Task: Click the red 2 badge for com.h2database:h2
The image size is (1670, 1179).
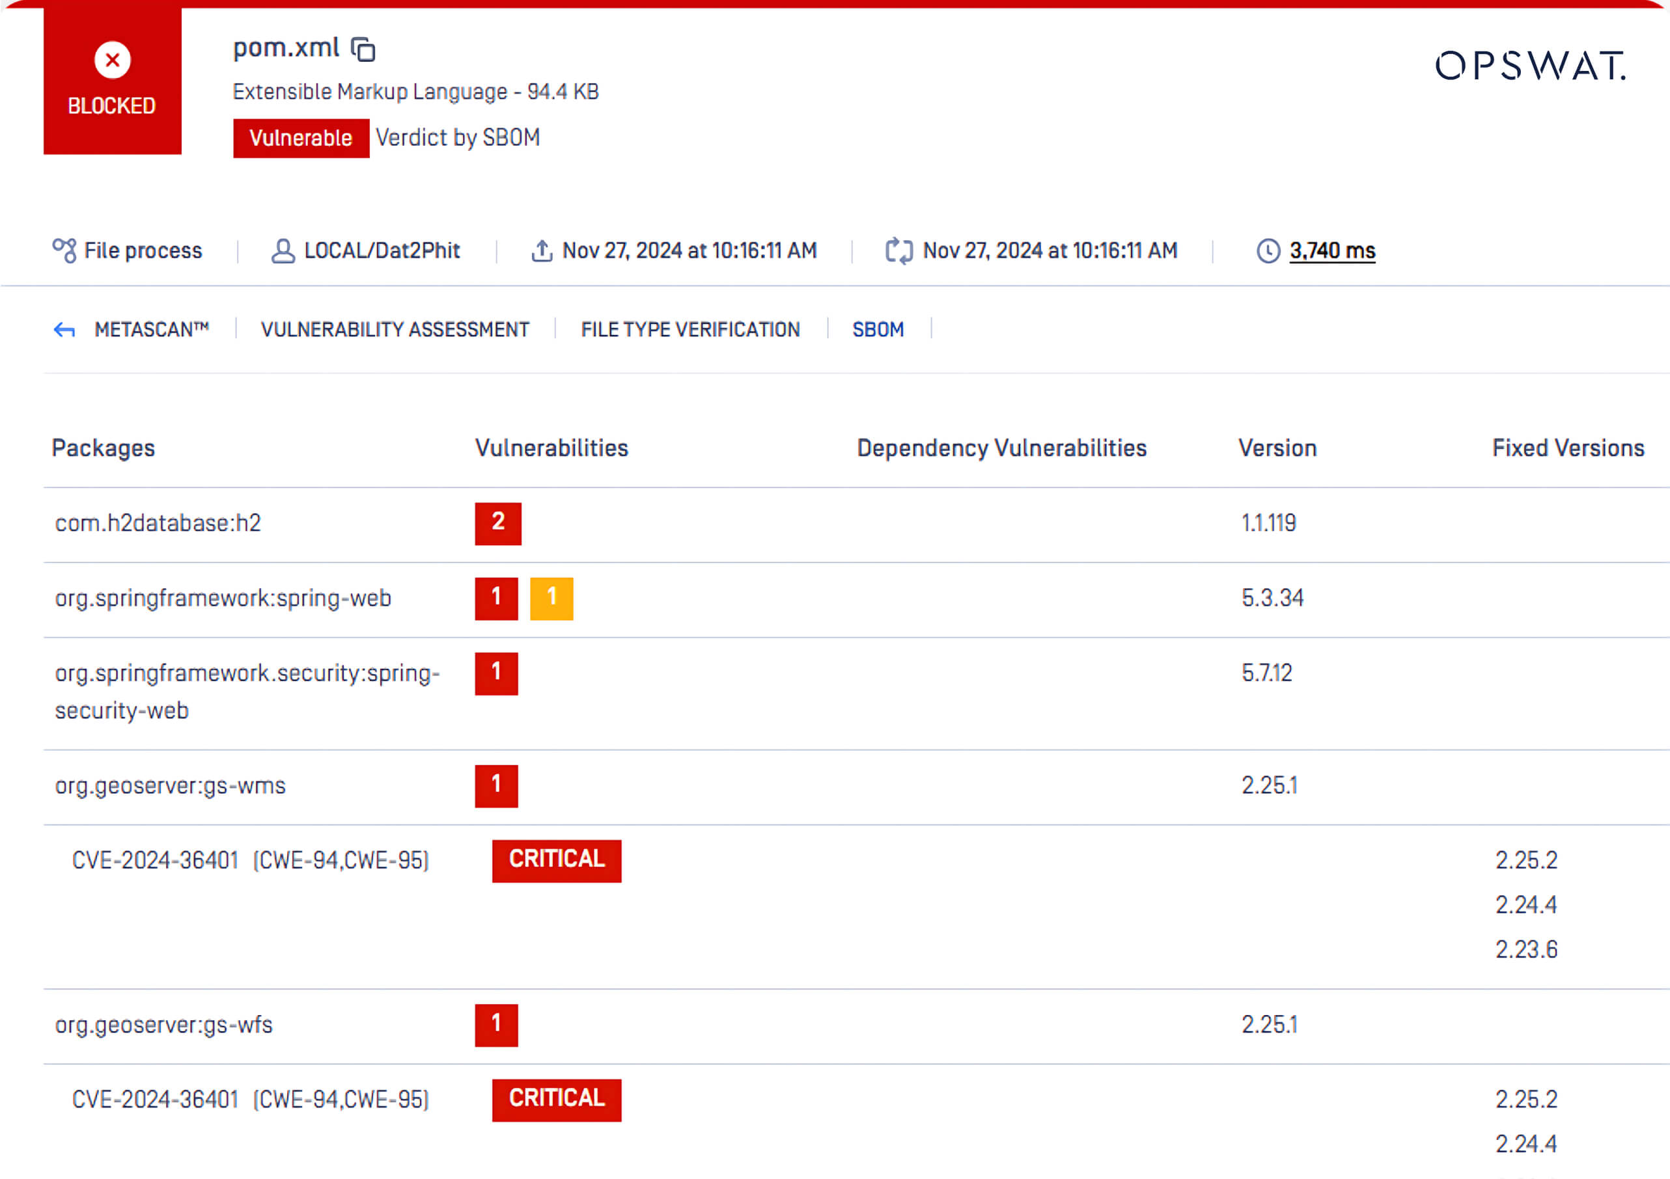Action: [x=497, y=523]
